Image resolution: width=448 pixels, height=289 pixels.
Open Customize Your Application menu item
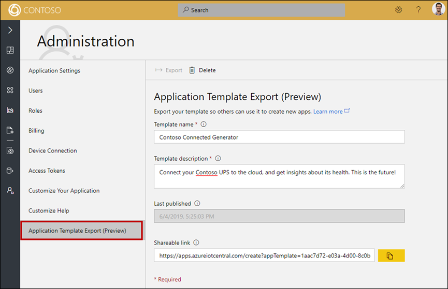pyautogui.click(x=64, y=191)
